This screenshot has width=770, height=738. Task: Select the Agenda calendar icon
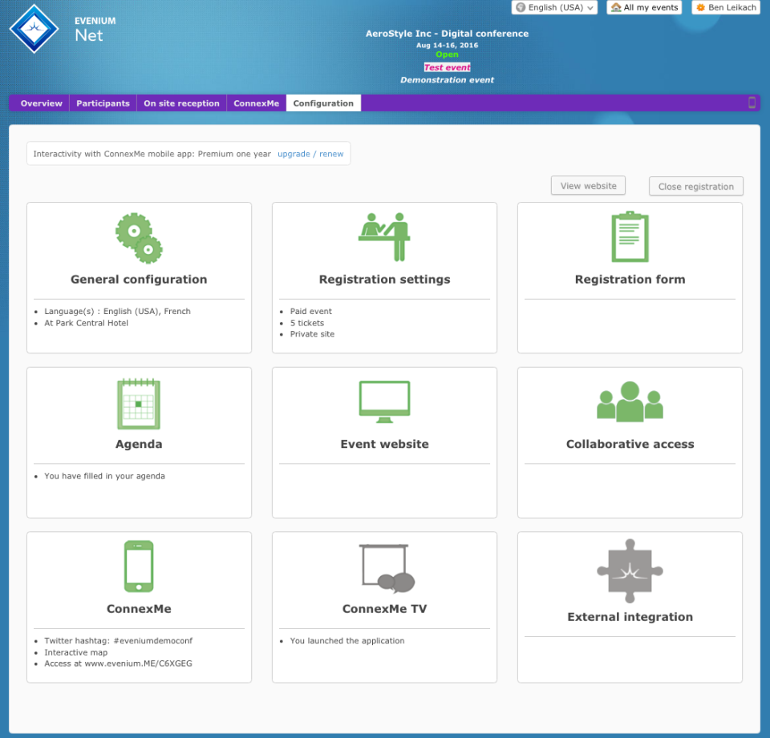pyautogui.click(x=138, y=403)
